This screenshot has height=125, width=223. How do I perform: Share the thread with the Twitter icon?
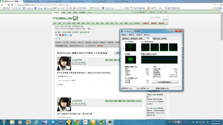coord(66,35)
